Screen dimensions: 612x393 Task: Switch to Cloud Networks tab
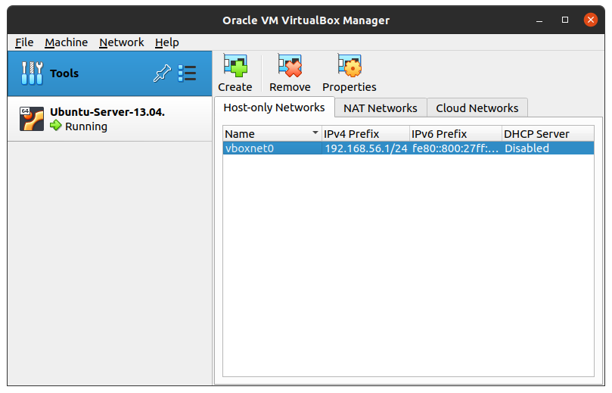(477, 108)
